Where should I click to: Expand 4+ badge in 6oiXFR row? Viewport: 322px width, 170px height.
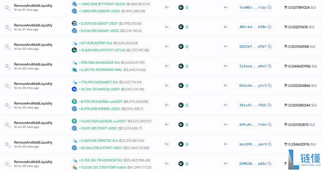pos(226,144)
